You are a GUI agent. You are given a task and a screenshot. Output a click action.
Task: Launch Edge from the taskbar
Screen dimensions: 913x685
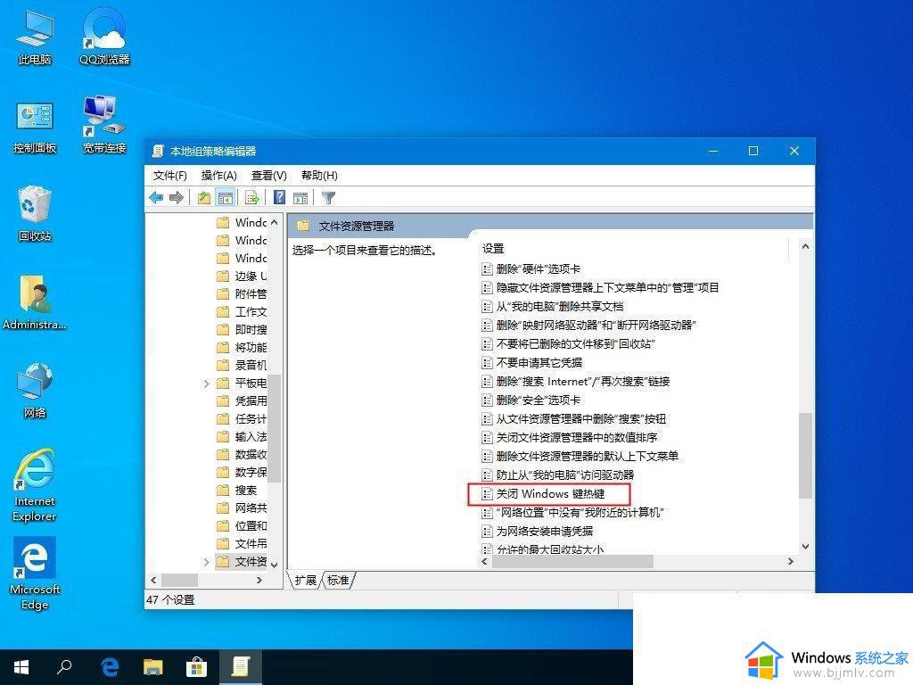pyautogui.click(x=110, y=667)
